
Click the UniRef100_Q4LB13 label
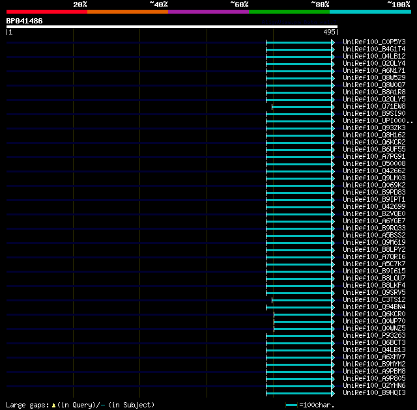click(x=374, y=350)
